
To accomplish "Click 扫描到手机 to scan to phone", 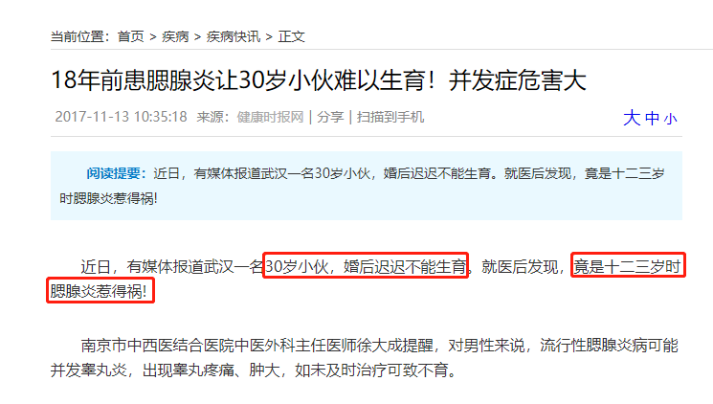I will pos(390,117).
